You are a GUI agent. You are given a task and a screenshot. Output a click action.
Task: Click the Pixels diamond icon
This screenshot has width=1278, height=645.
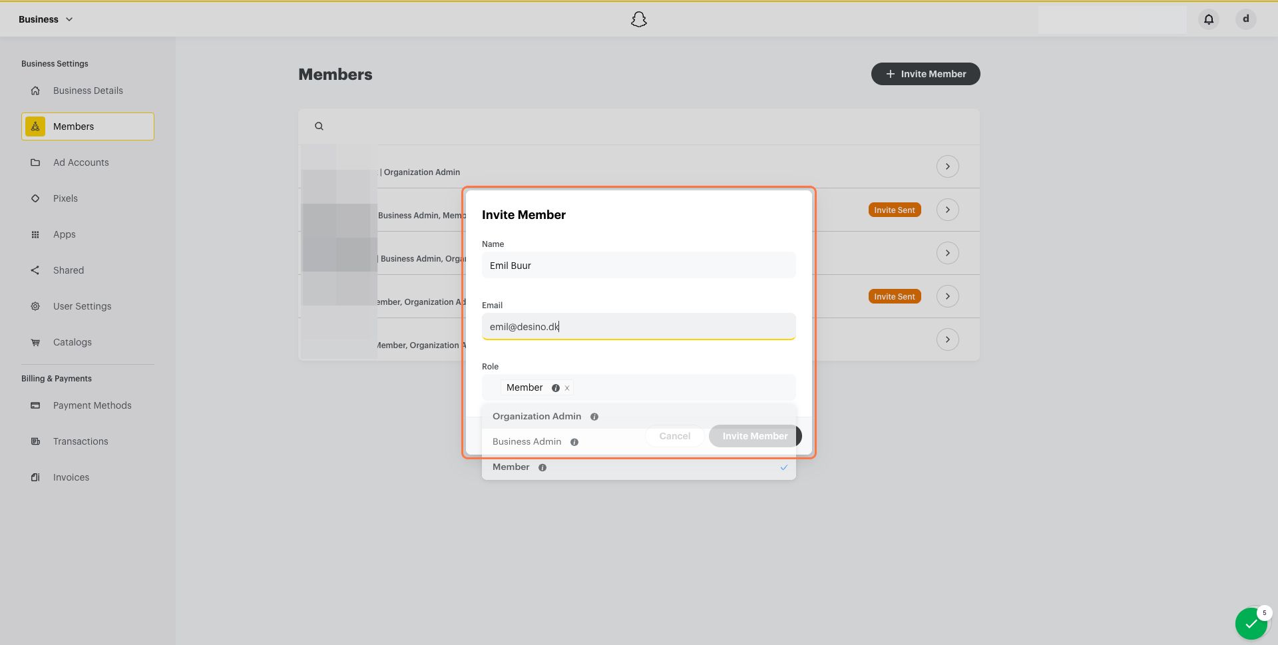coord(35,198)
